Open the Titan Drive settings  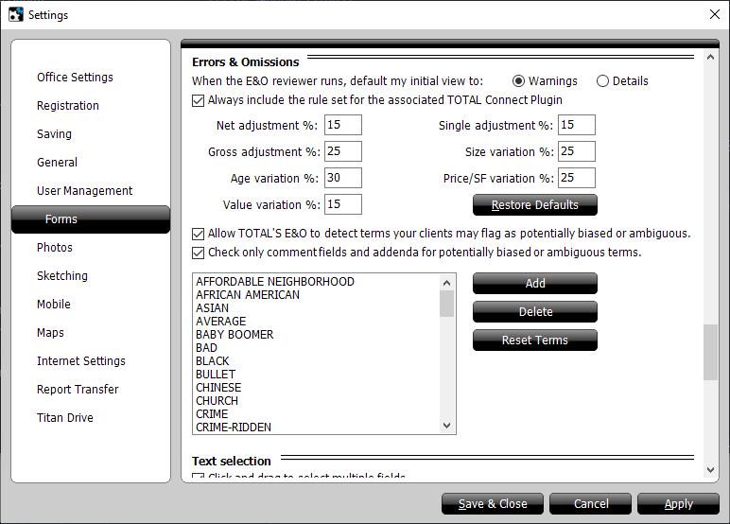click(64, 418)
